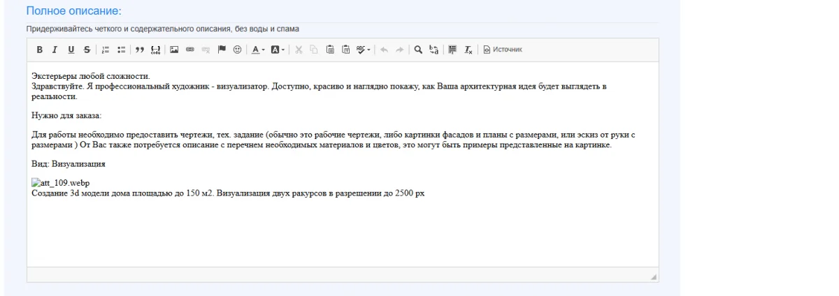
Task: Click the unlink toolbar icon
Action: (206, 50)
